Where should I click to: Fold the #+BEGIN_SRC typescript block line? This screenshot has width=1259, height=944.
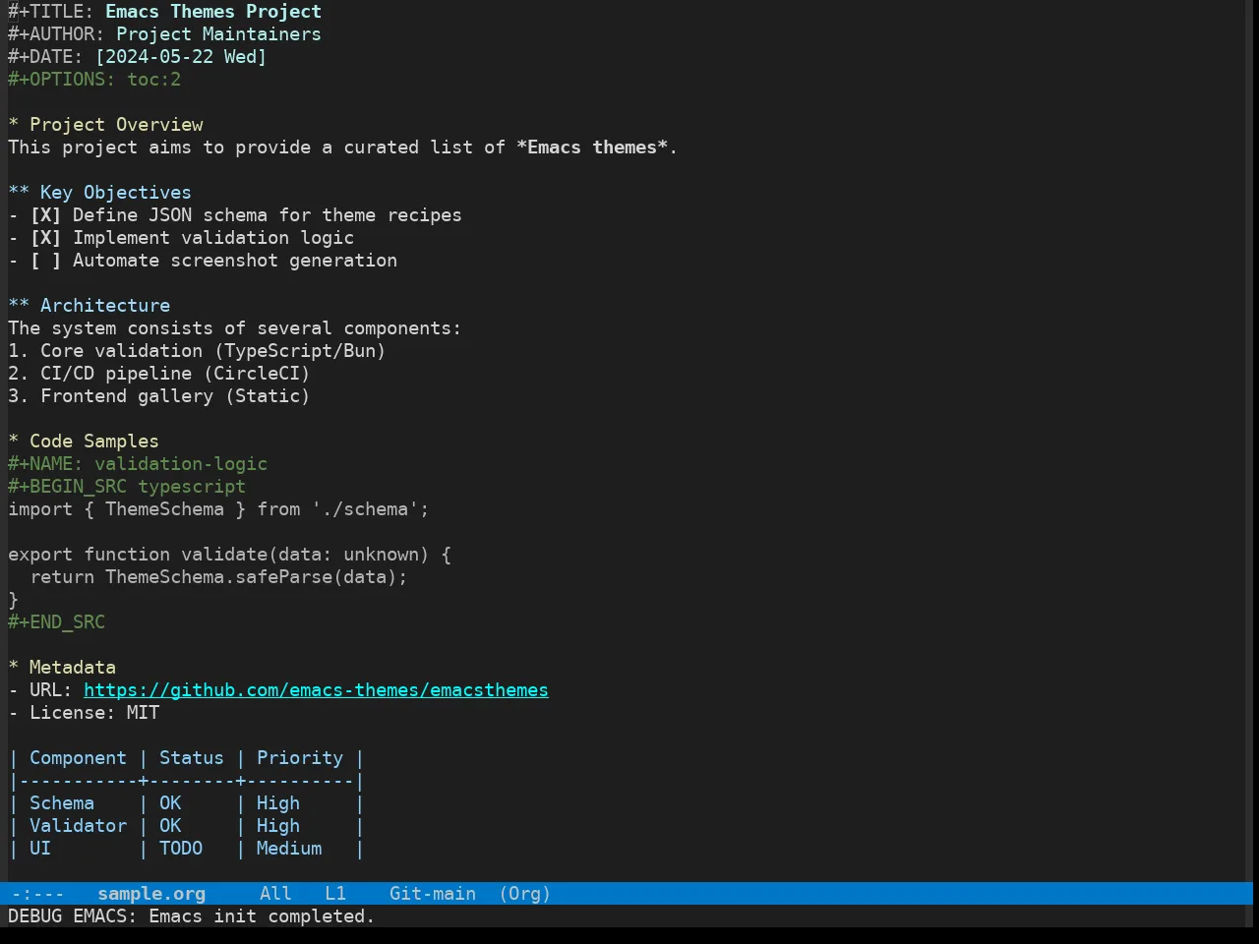click(x=127, y=487)
